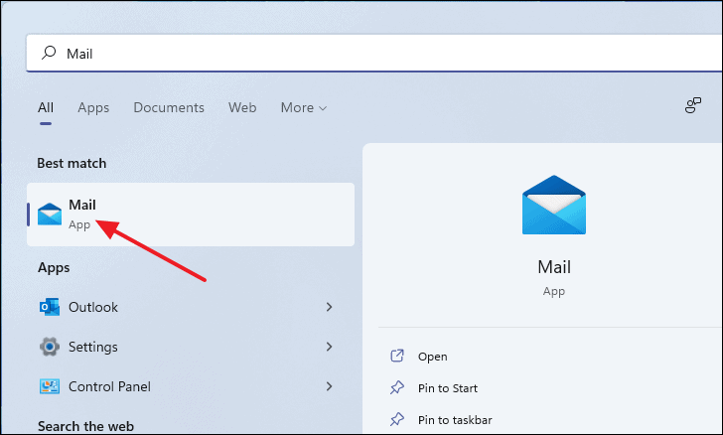
Task: Click the large Mail icon in preview pane
Action: coord(554,205)
